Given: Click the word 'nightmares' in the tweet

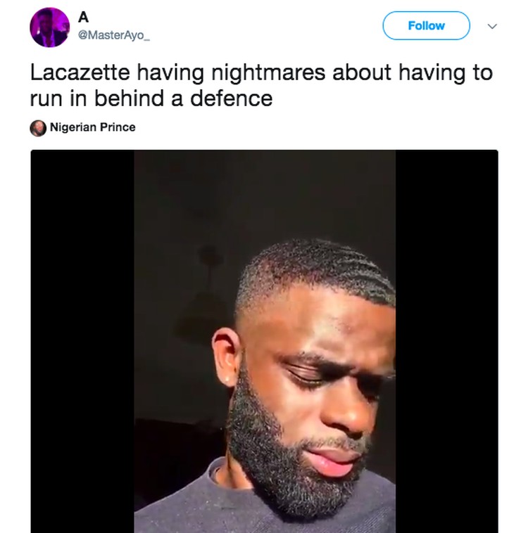Looking at the screenshot, I should [x=268, y=73].
